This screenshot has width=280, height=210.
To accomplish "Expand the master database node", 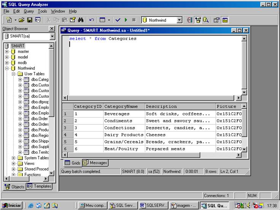I will (6, 52).
